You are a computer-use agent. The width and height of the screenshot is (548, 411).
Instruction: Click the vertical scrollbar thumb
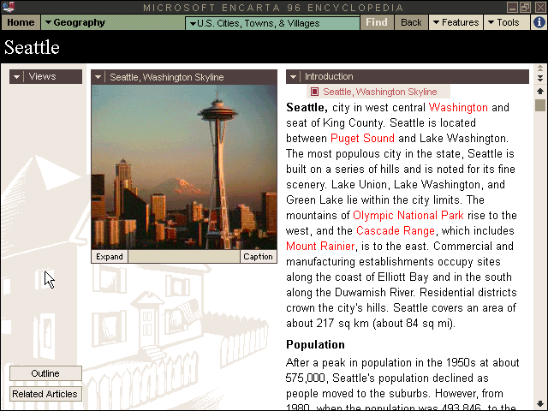[x=540, y=105]
